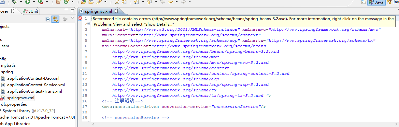Click the conversionService comment on line 19
The image size is (399, 127).
(135, 118)
